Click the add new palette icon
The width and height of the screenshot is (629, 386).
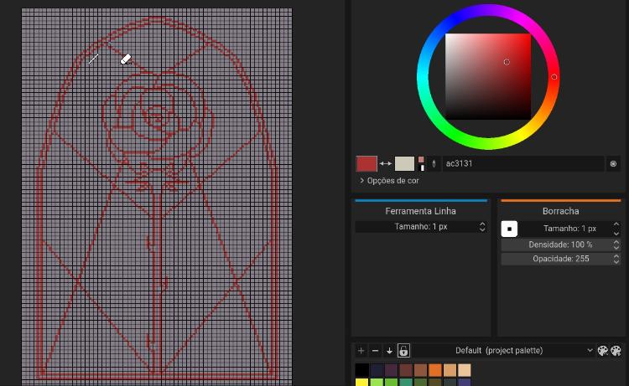point(602,351)
